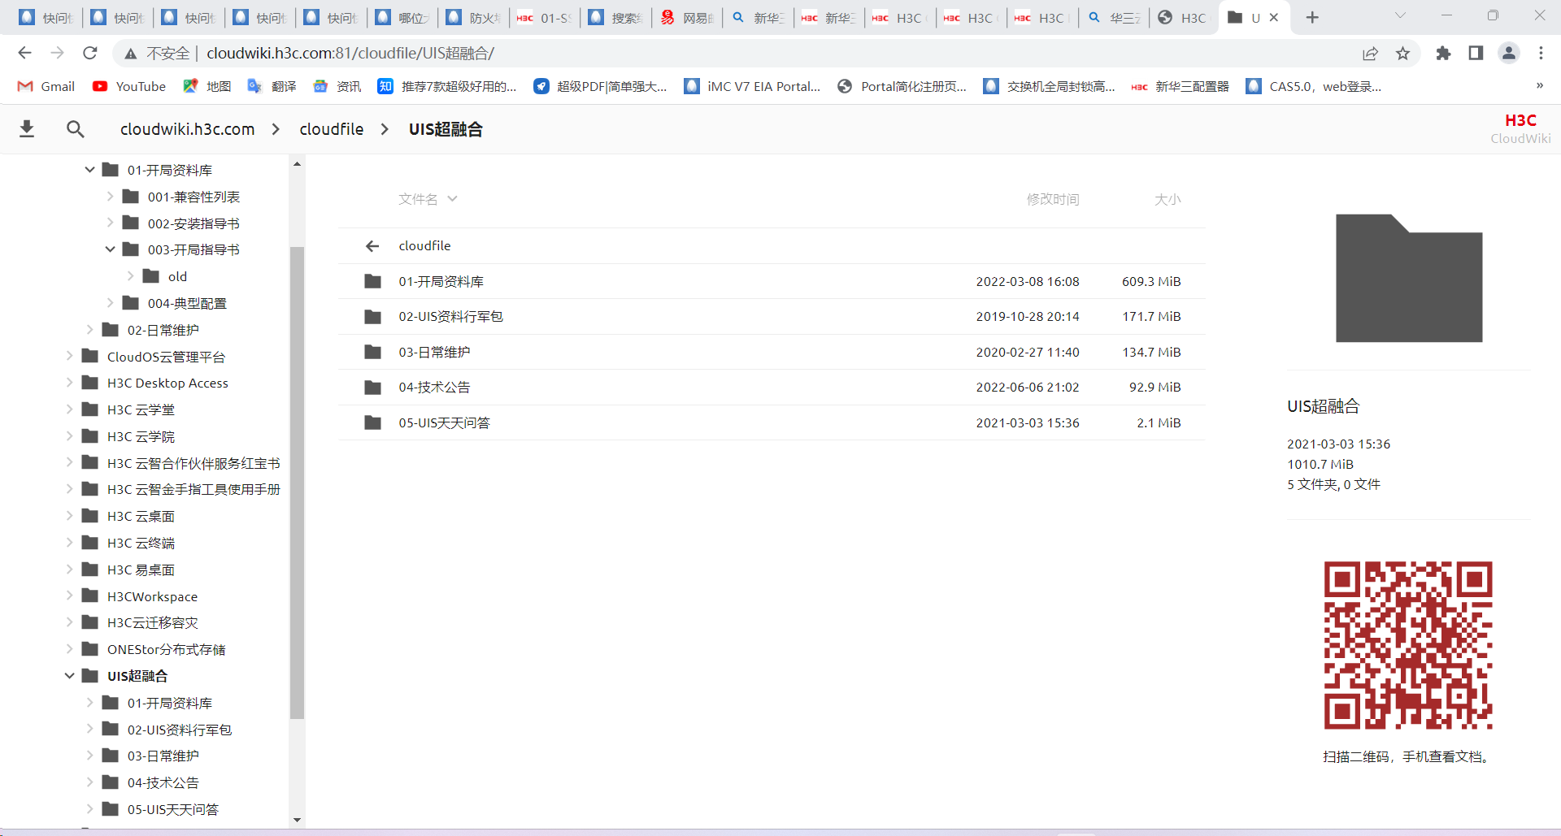Open the 翻译 bookmark
This screenshot has width=1561, height=836.
click(x=272, y=86)
